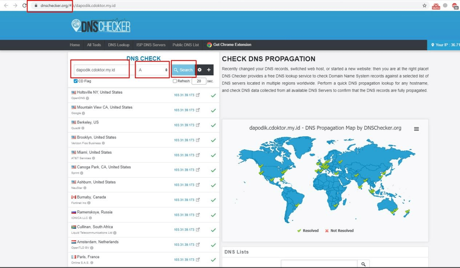Open the propagation map hamburger menu

pos(416,129)
